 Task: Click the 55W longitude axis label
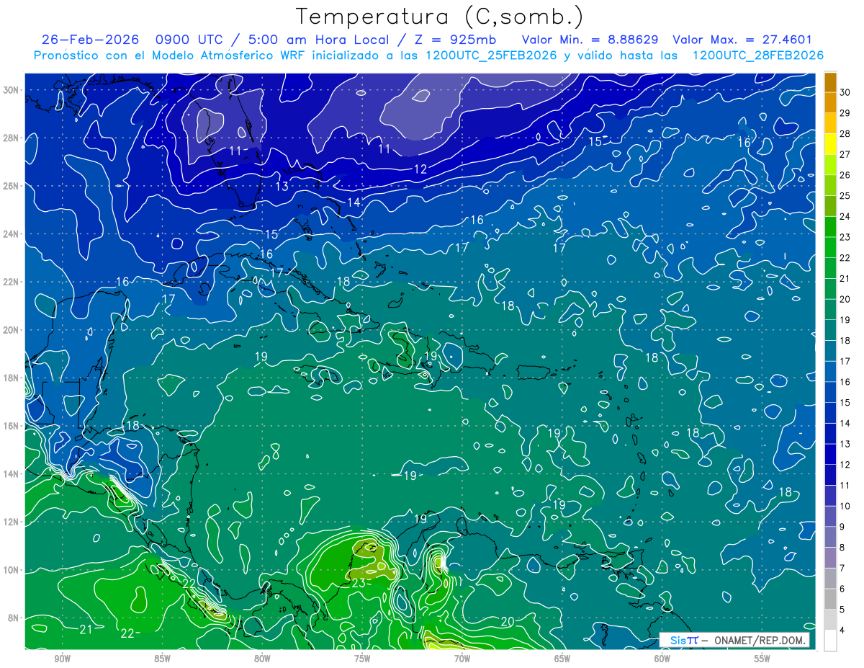click(762, 658)
